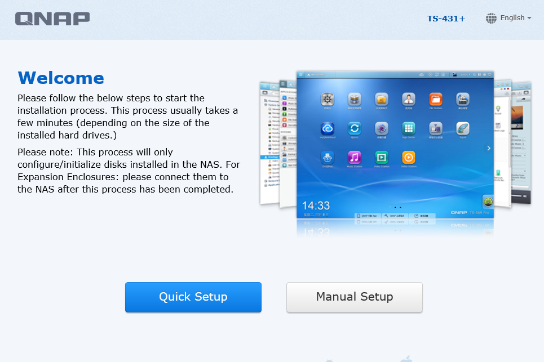Click the QNAP logo

[52, 19]
